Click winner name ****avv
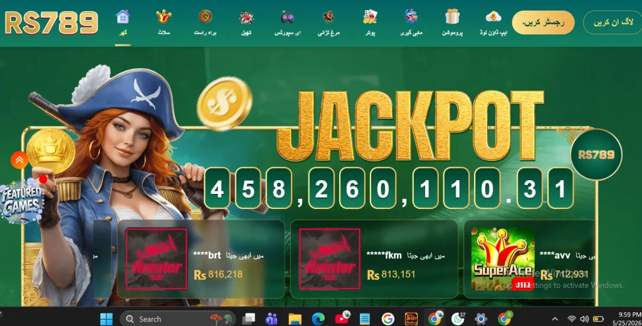 click(555, 255)
